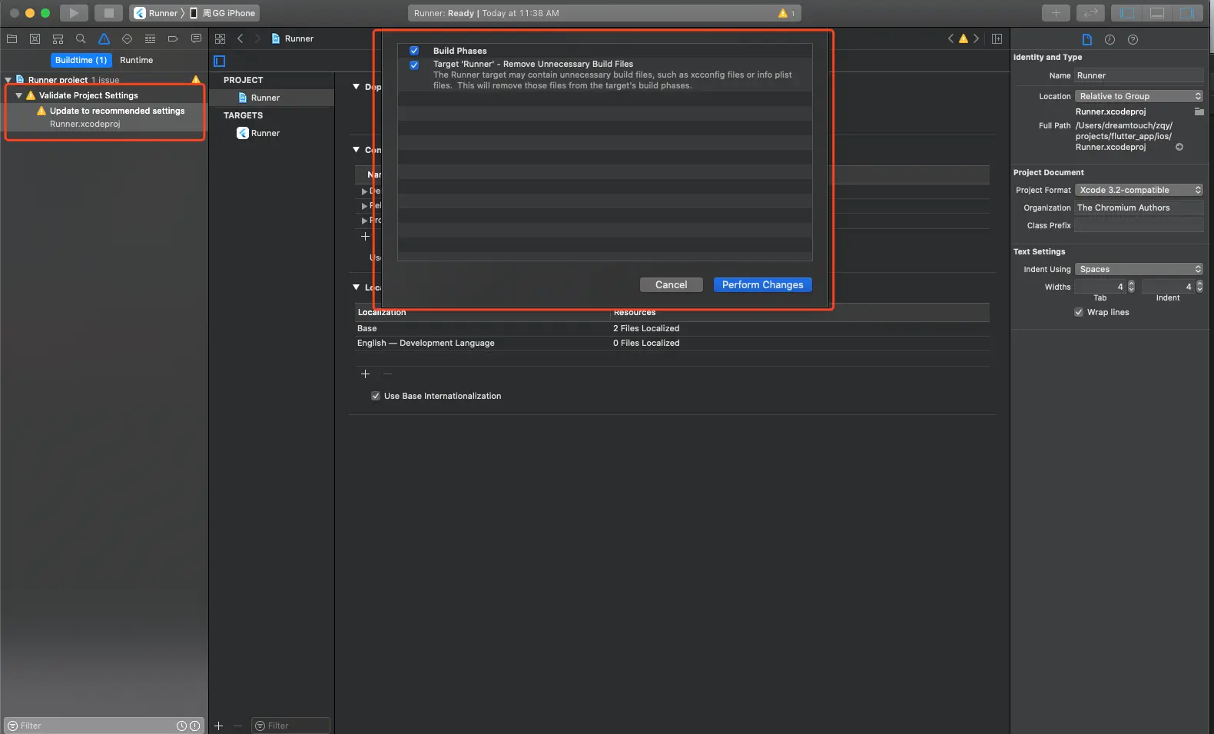Reveal the full path in Finder arrow
This screenshot has width=1214, height=734.
click(x=1179, y=147)
